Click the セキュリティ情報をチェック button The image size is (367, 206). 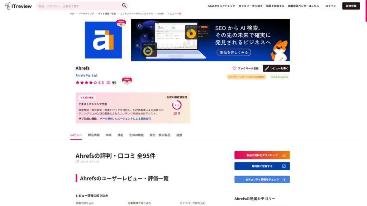coord(262,179)
